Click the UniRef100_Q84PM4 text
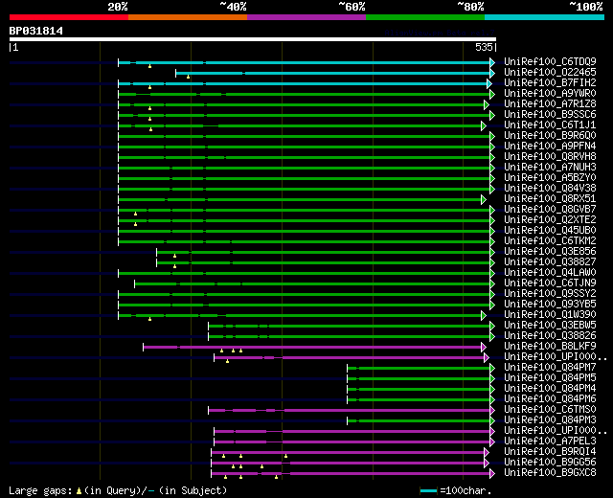 [550, 389]
